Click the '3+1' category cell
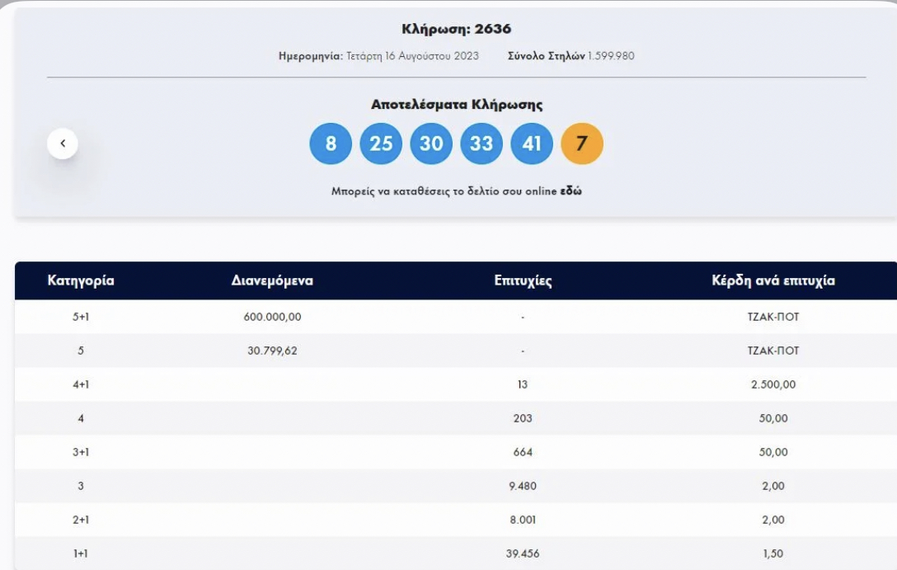The width and height of the screenshot is (897, 570). (x=81, y=452)
